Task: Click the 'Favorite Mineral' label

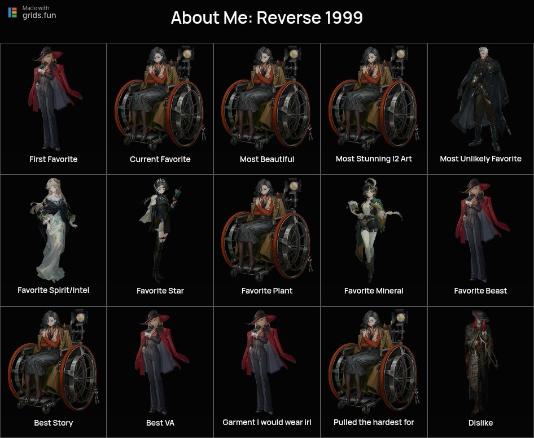Action: [x=374, y=291]
